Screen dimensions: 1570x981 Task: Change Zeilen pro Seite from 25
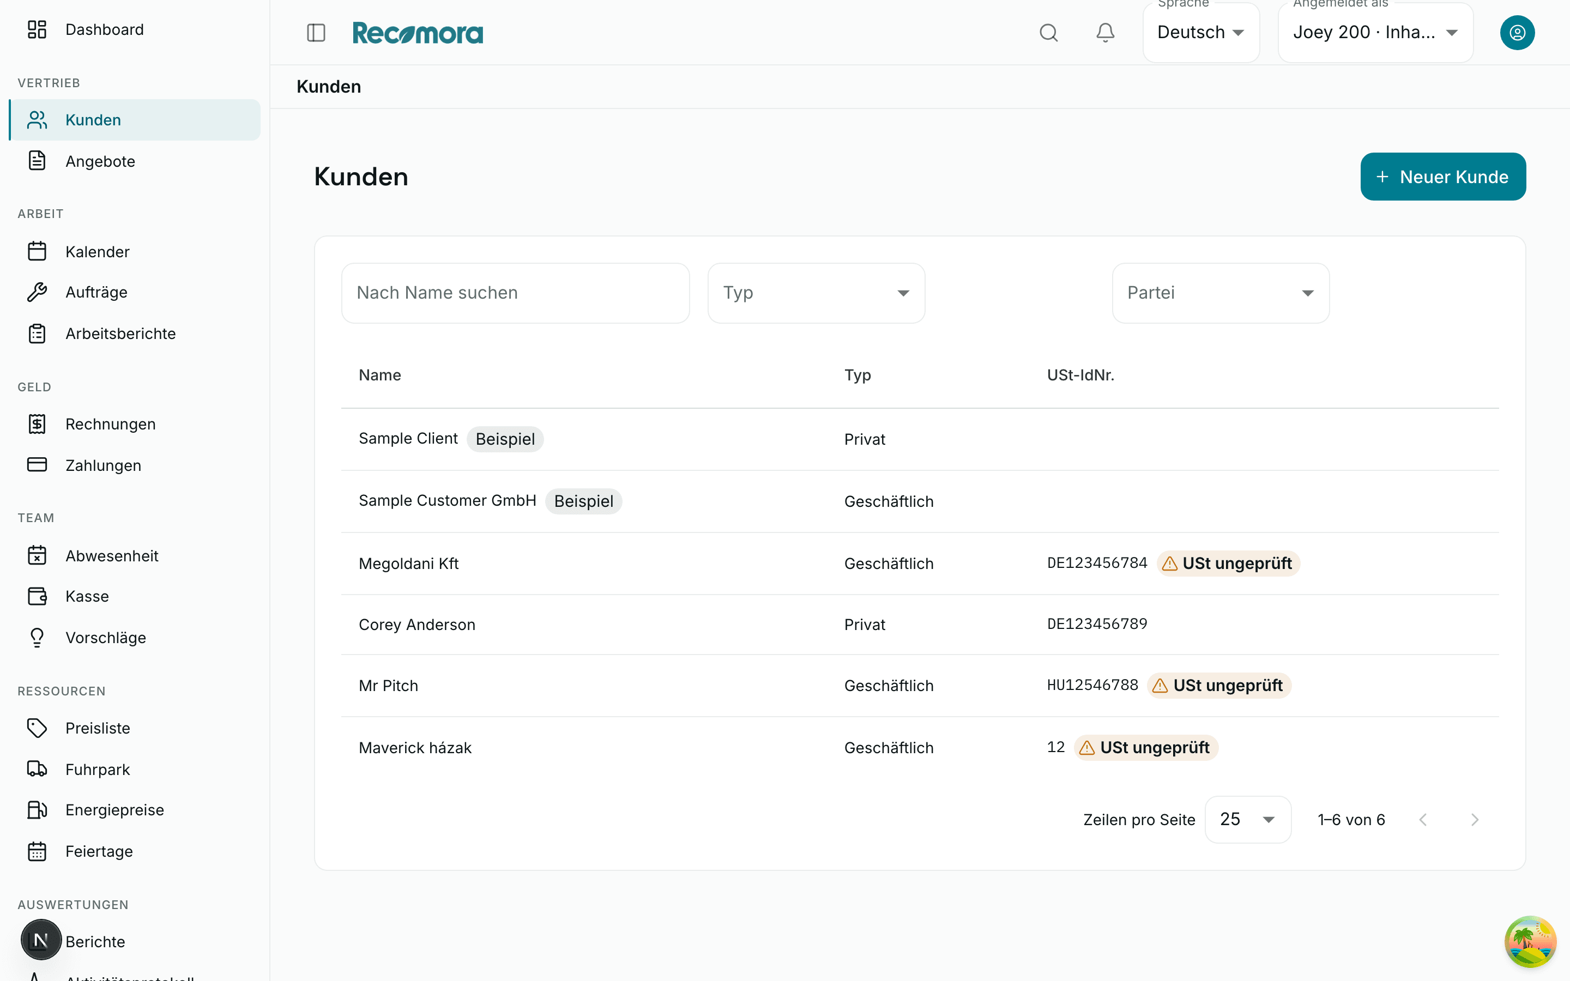coord(1248,820)
